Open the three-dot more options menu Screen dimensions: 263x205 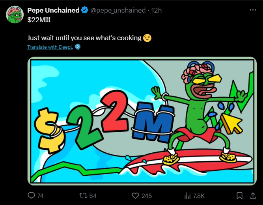tap(253, 10)
